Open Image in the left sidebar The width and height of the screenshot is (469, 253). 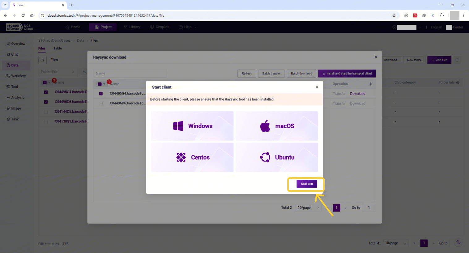[x=16, y=108]
